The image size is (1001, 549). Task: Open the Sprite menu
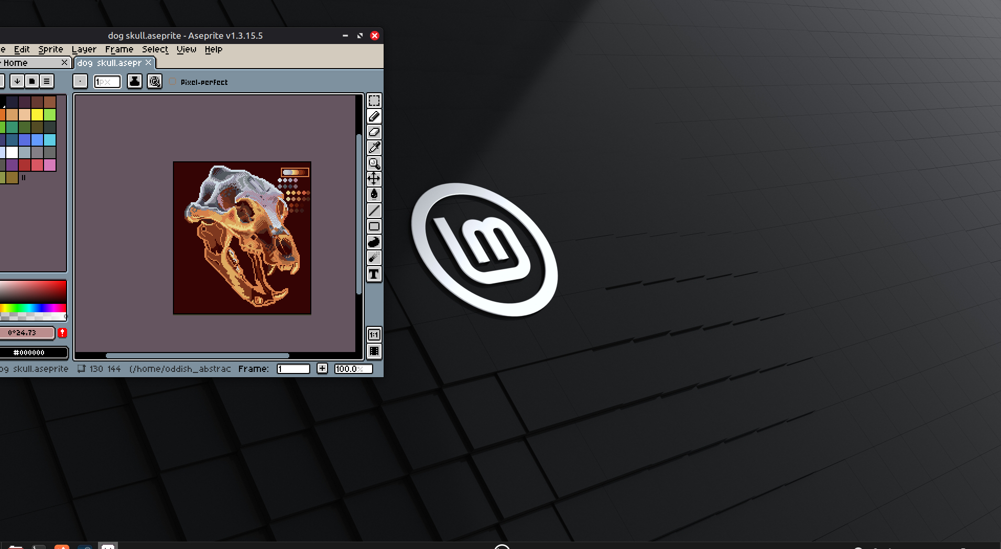pos(50,49)
